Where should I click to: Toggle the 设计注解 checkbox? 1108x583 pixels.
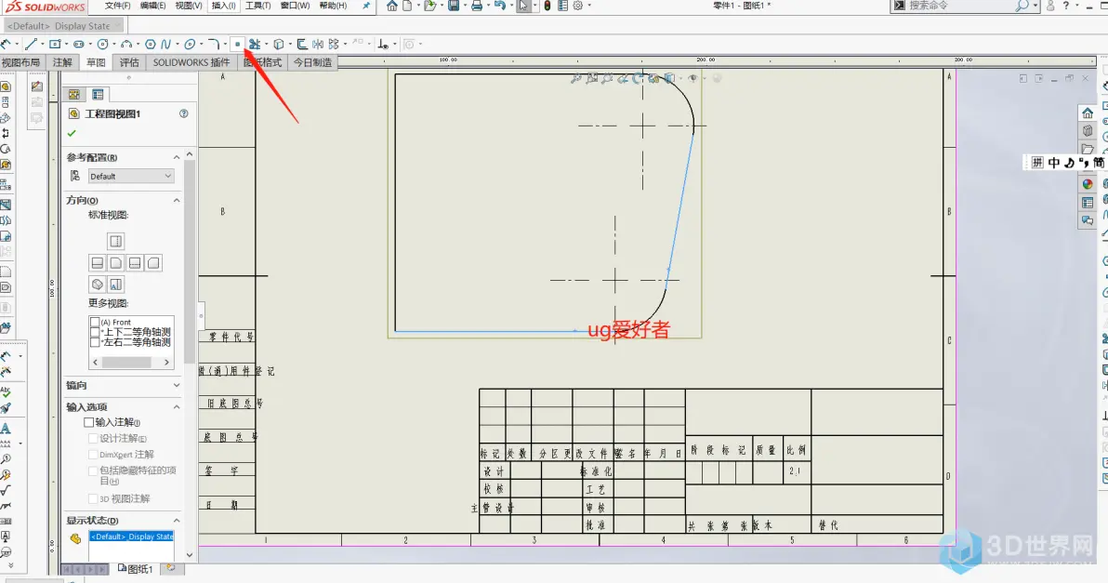(93, 438)
